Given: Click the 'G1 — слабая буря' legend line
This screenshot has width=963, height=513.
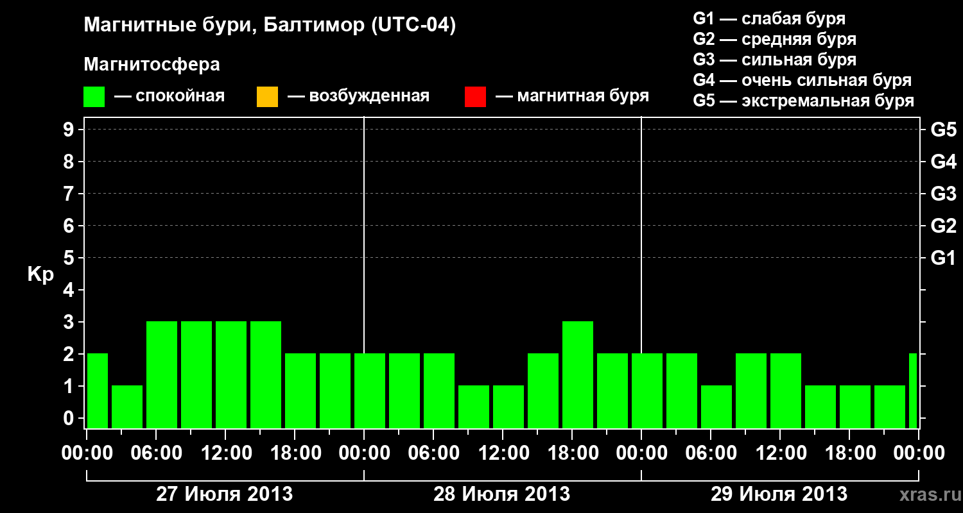Looking at the screenshot, I should tap(769, 19).
